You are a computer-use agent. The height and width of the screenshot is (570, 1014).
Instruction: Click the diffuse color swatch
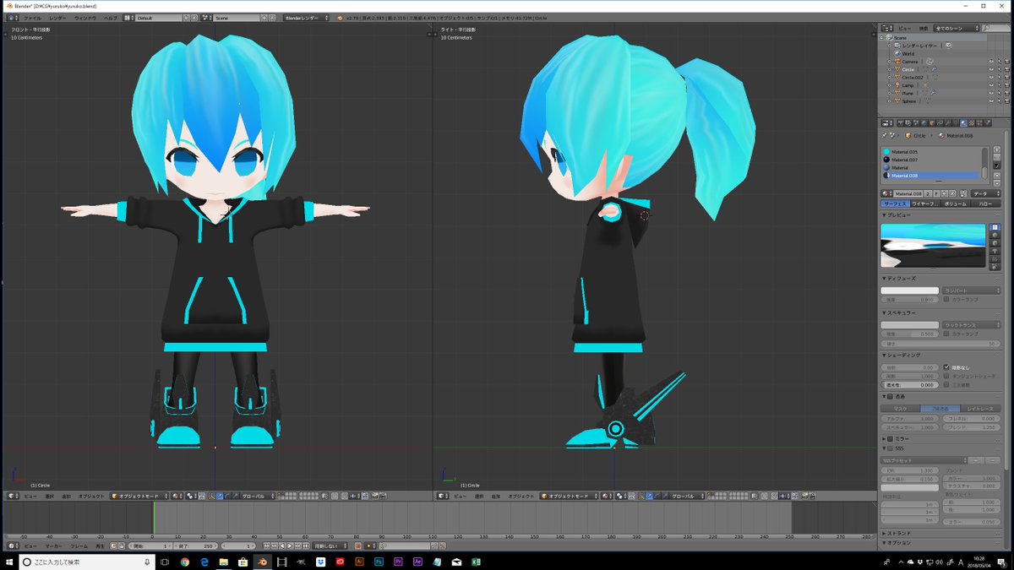tap(910, 290)
